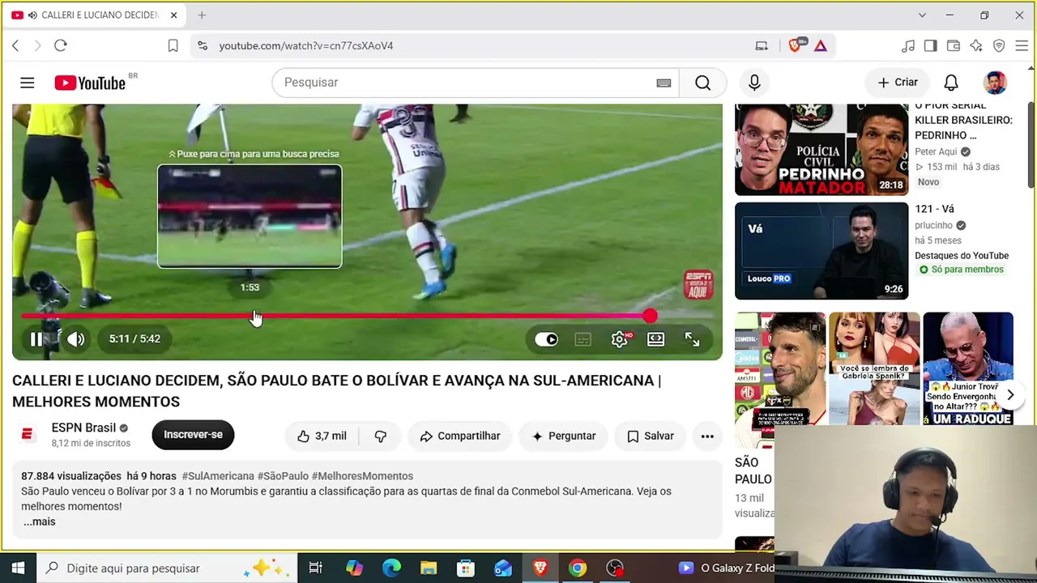Open the on-screen keyboard in search box

664,83
